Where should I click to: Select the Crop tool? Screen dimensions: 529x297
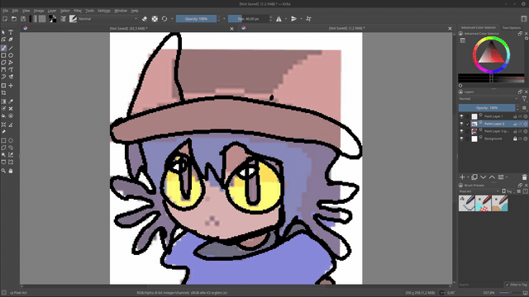pos(3,93)
